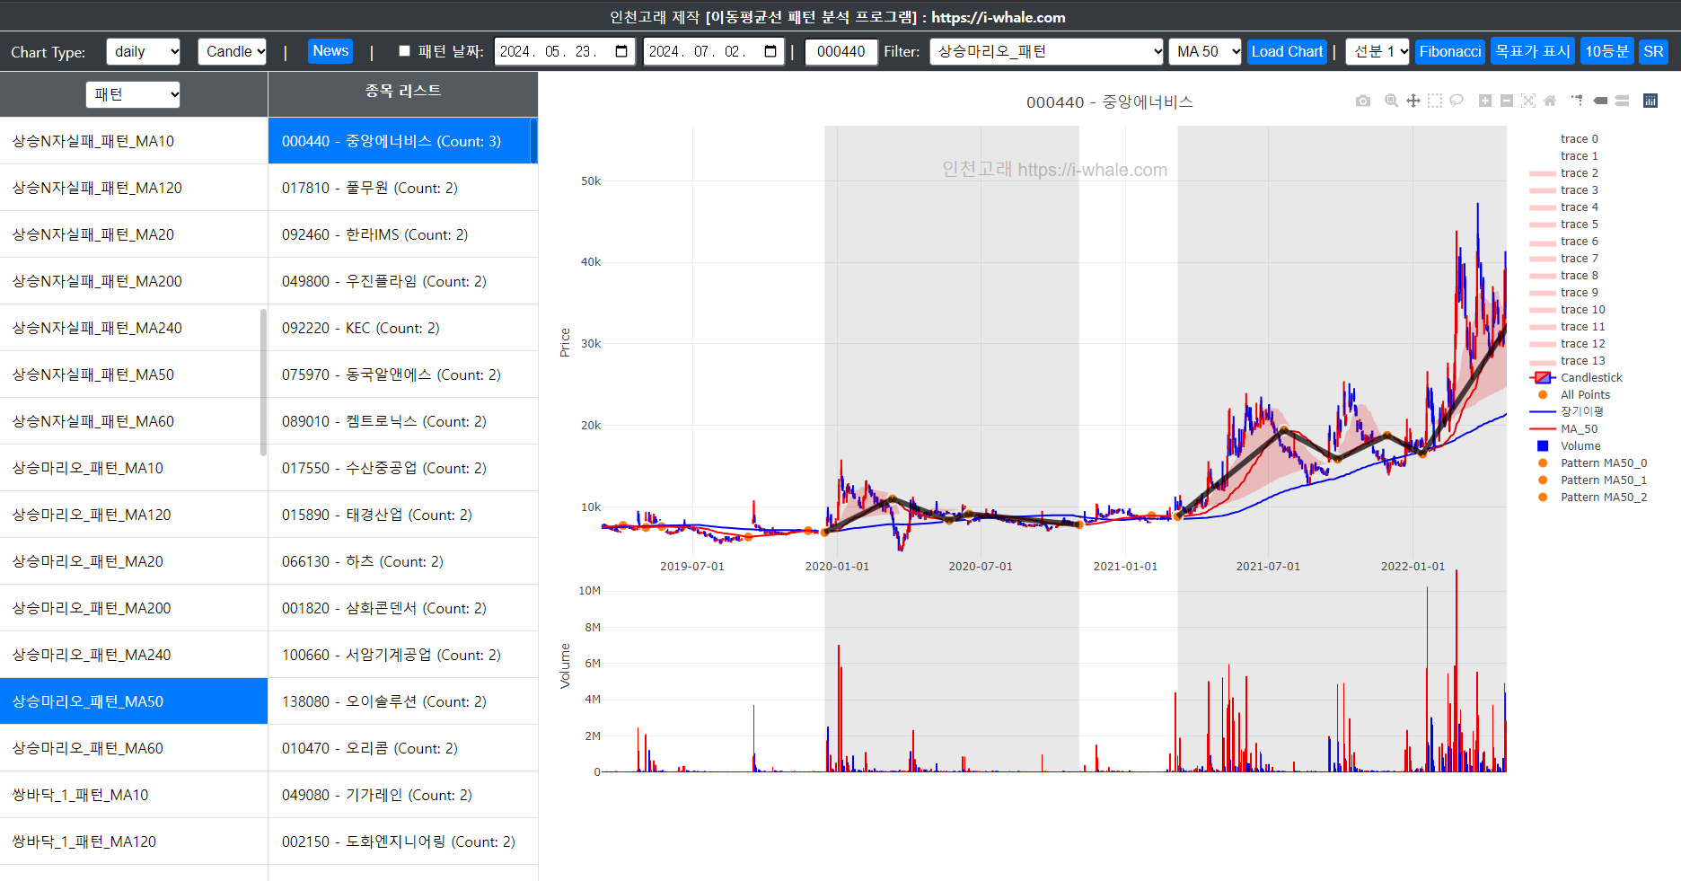Open the Plotly logo icon
1681x881 pixels.
point(1650,101)
